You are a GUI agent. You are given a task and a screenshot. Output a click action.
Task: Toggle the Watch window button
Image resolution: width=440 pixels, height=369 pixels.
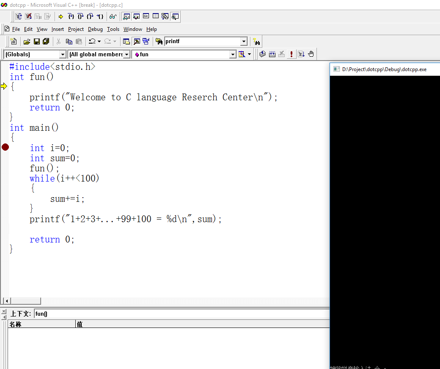(x=126, y=17)
